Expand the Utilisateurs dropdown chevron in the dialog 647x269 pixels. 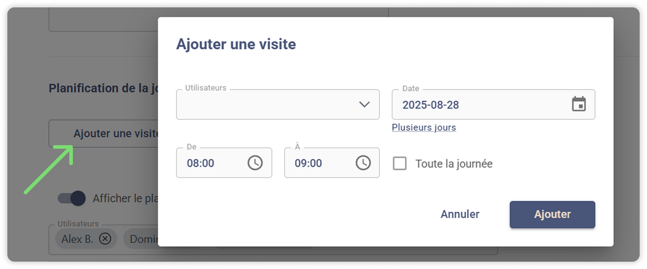[364, 104]
